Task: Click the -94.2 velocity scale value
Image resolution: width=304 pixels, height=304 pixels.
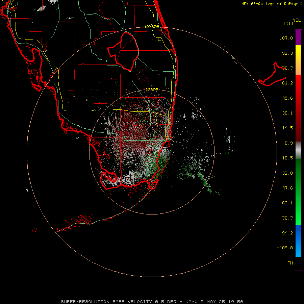Action: point(286,233)
